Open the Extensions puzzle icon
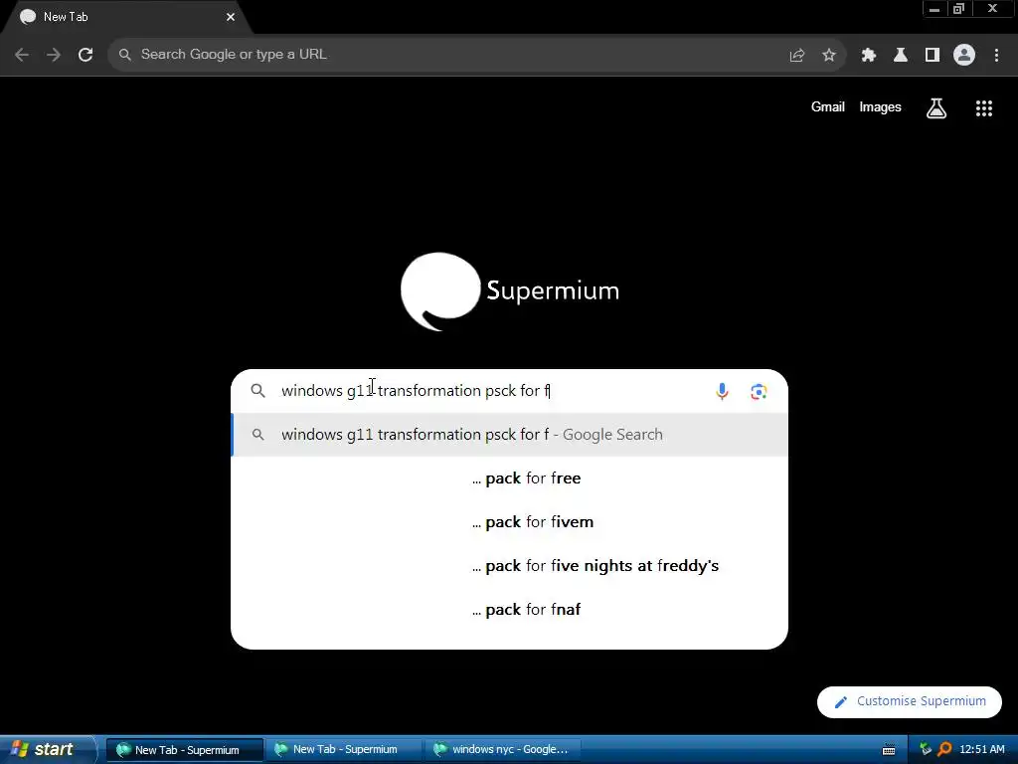Screen dimensions: 1018x764 (x=869, y=56)
